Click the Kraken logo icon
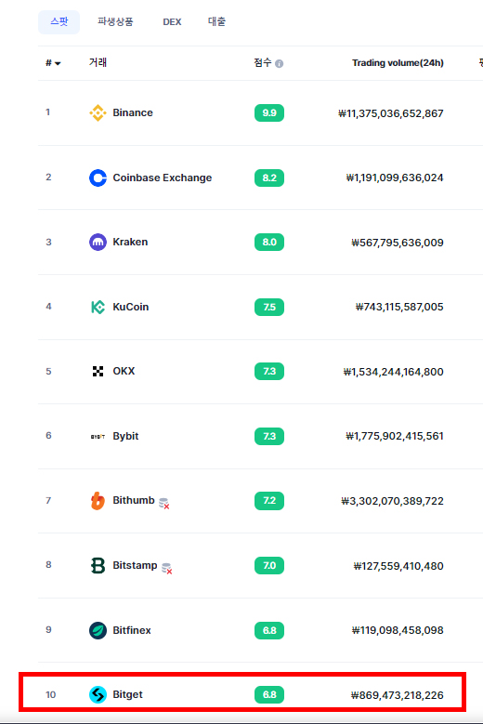Image resolution: width=483 pixels, height=724 pixels. (x=98, y=242)
